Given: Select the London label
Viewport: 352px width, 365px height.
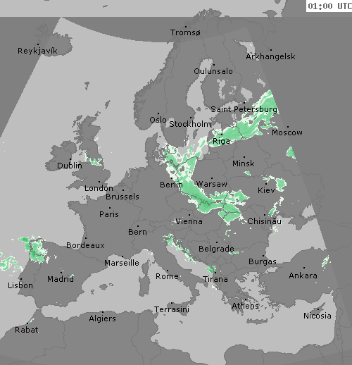Looking at the screenshot, I should 99,188.
